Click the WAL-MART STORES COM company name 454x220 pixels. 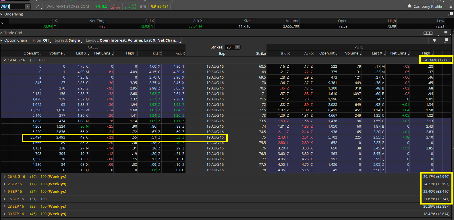pos(68,7)
